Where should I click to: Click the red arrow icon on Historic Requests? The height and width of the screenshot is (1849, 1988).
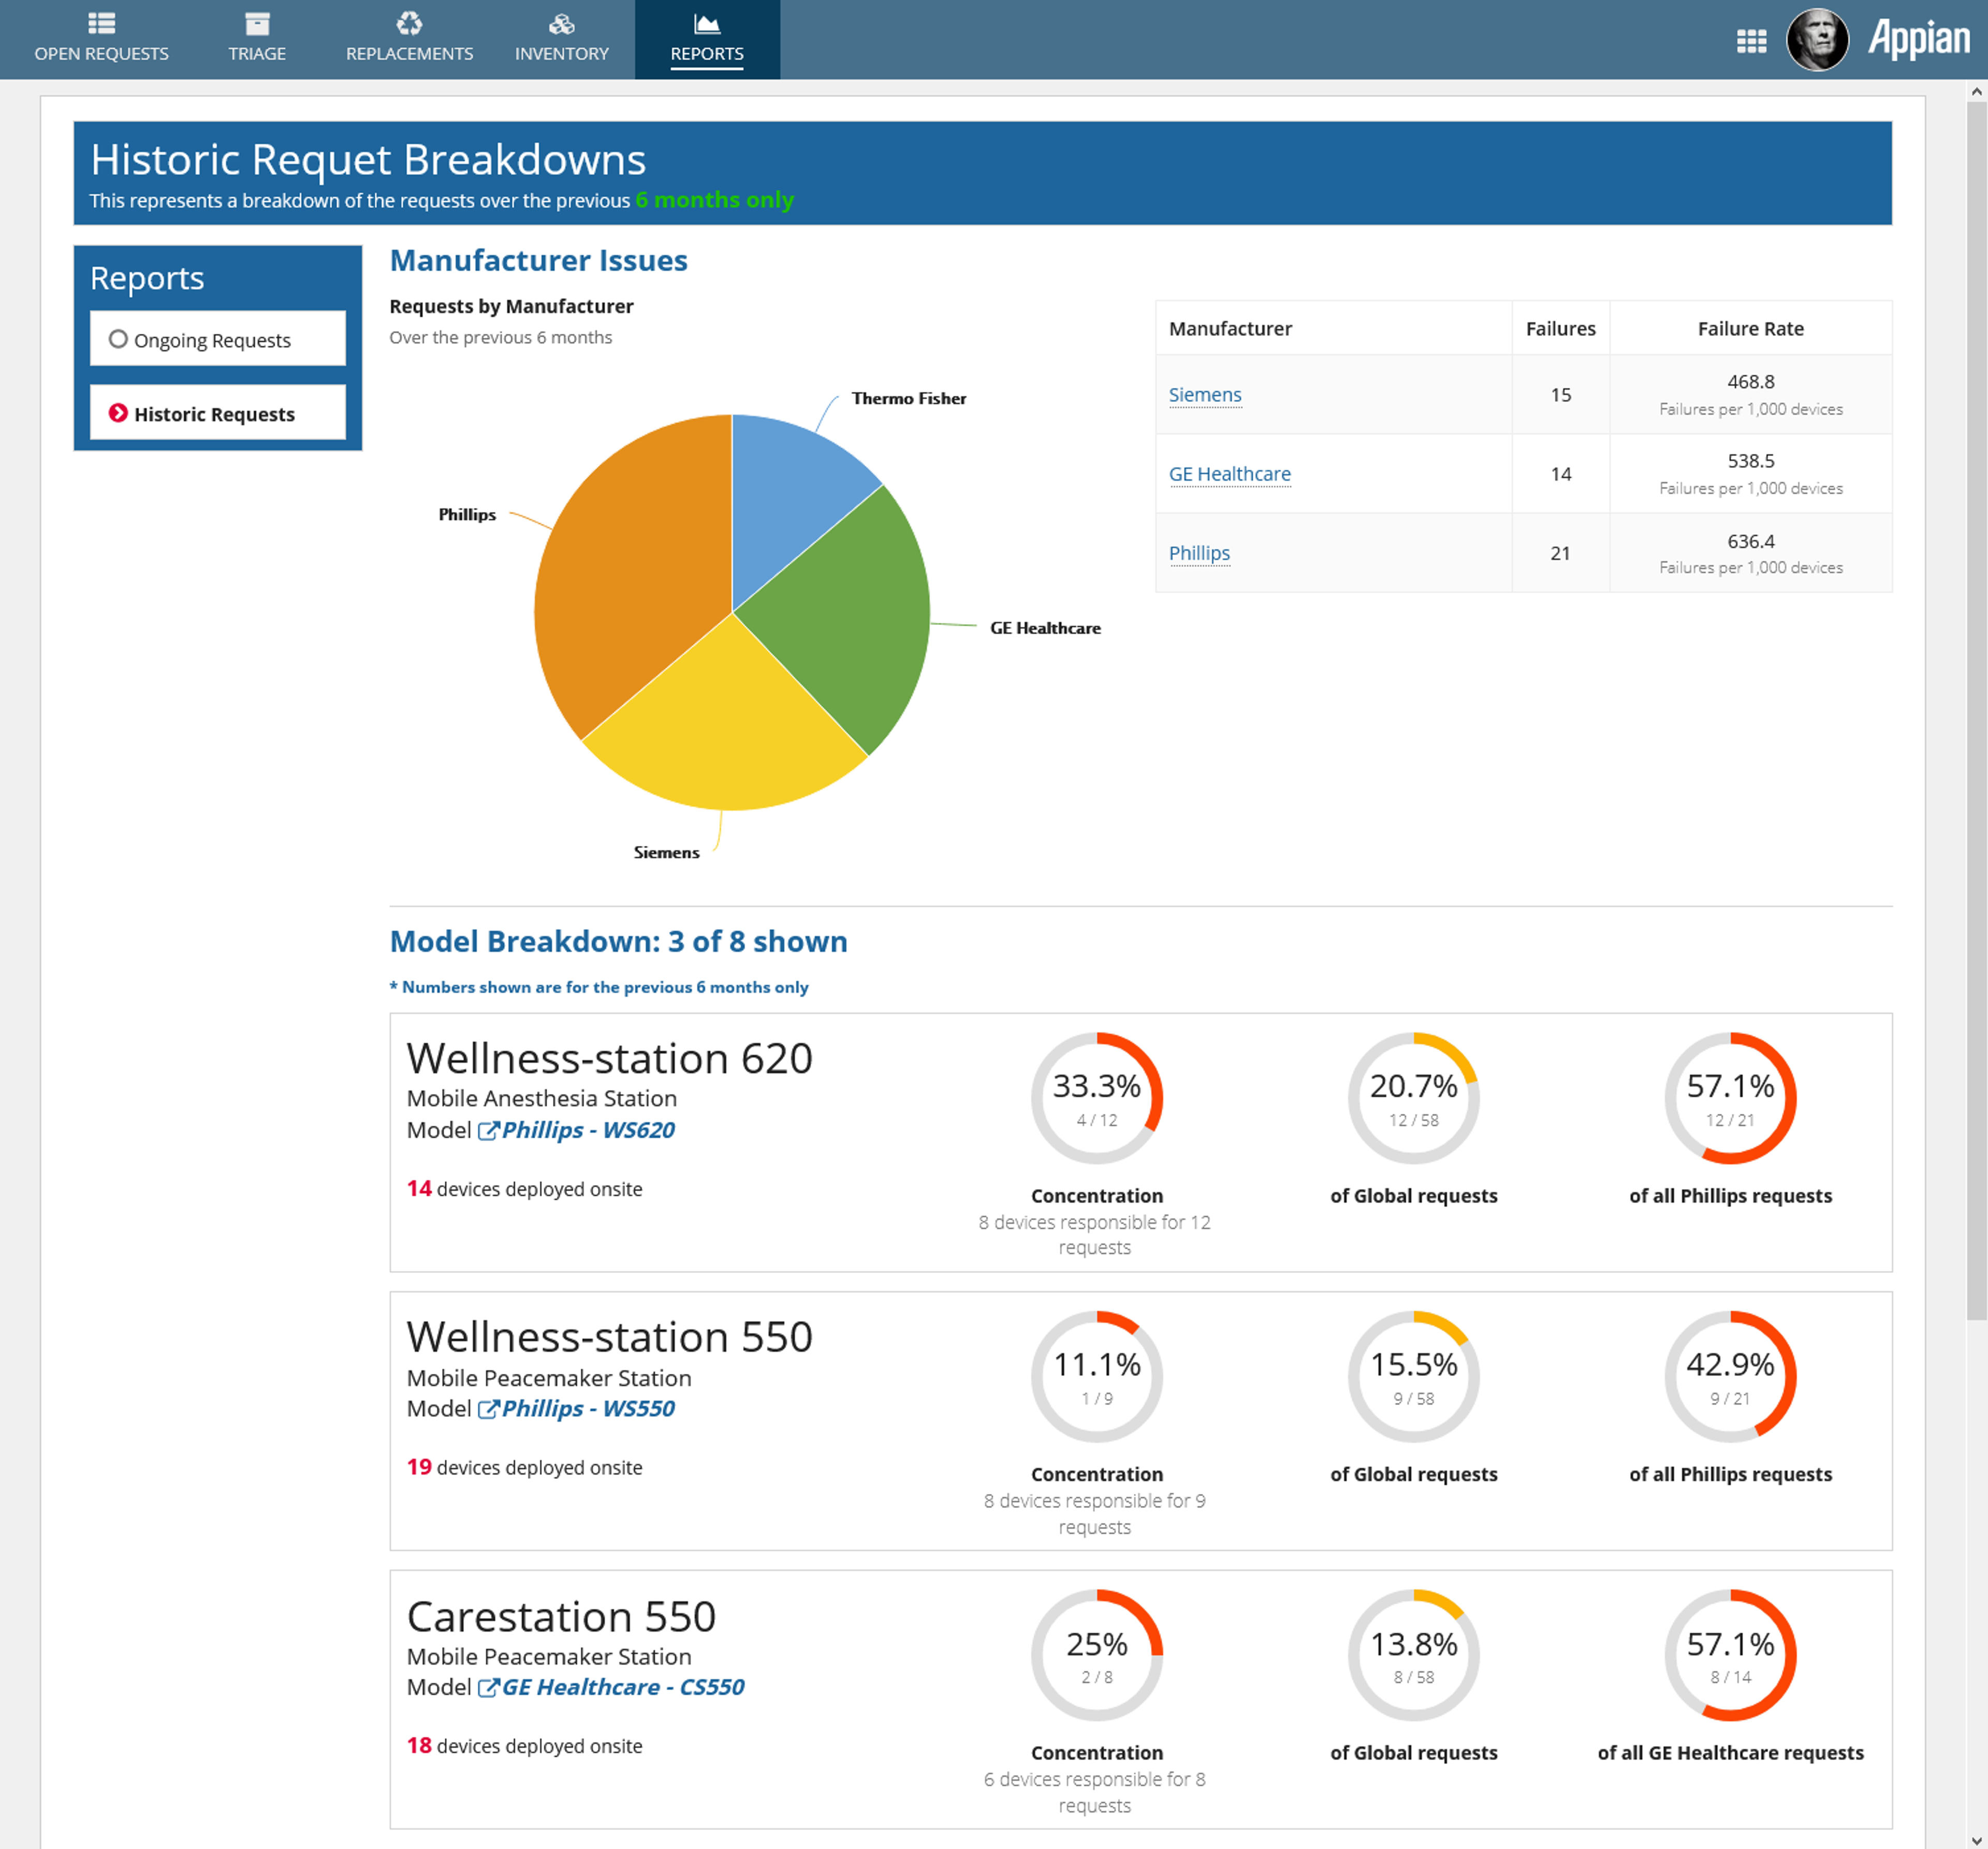118,413
